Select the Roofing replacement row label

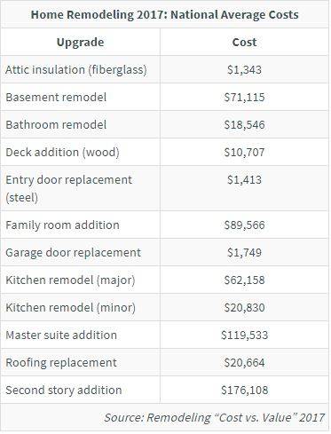pyautogui.click(x=61, y=363)
